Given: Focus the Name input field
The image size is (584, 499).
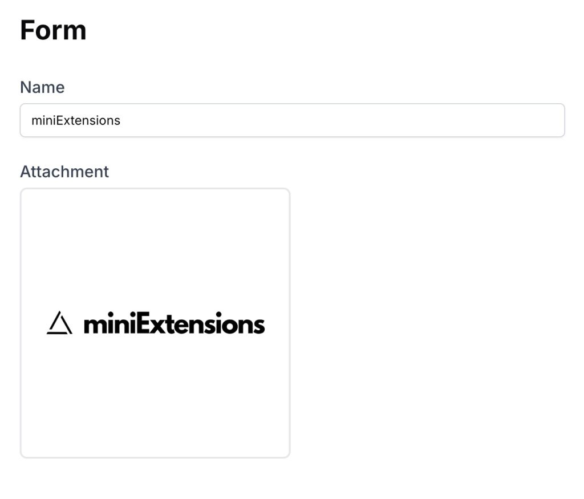Looking at the screenshot, I should click(x=292, y=120).
